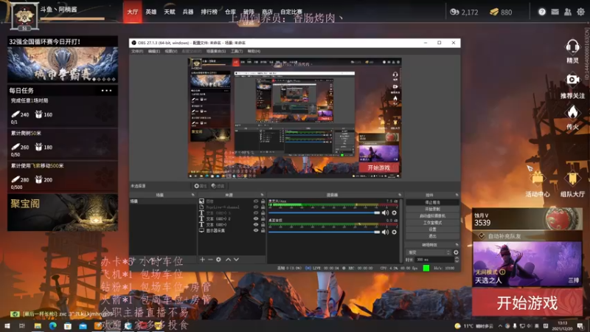Switch to 天赋 tab in game
This screenshot has width=590, height=332.
tap(170, 12)
